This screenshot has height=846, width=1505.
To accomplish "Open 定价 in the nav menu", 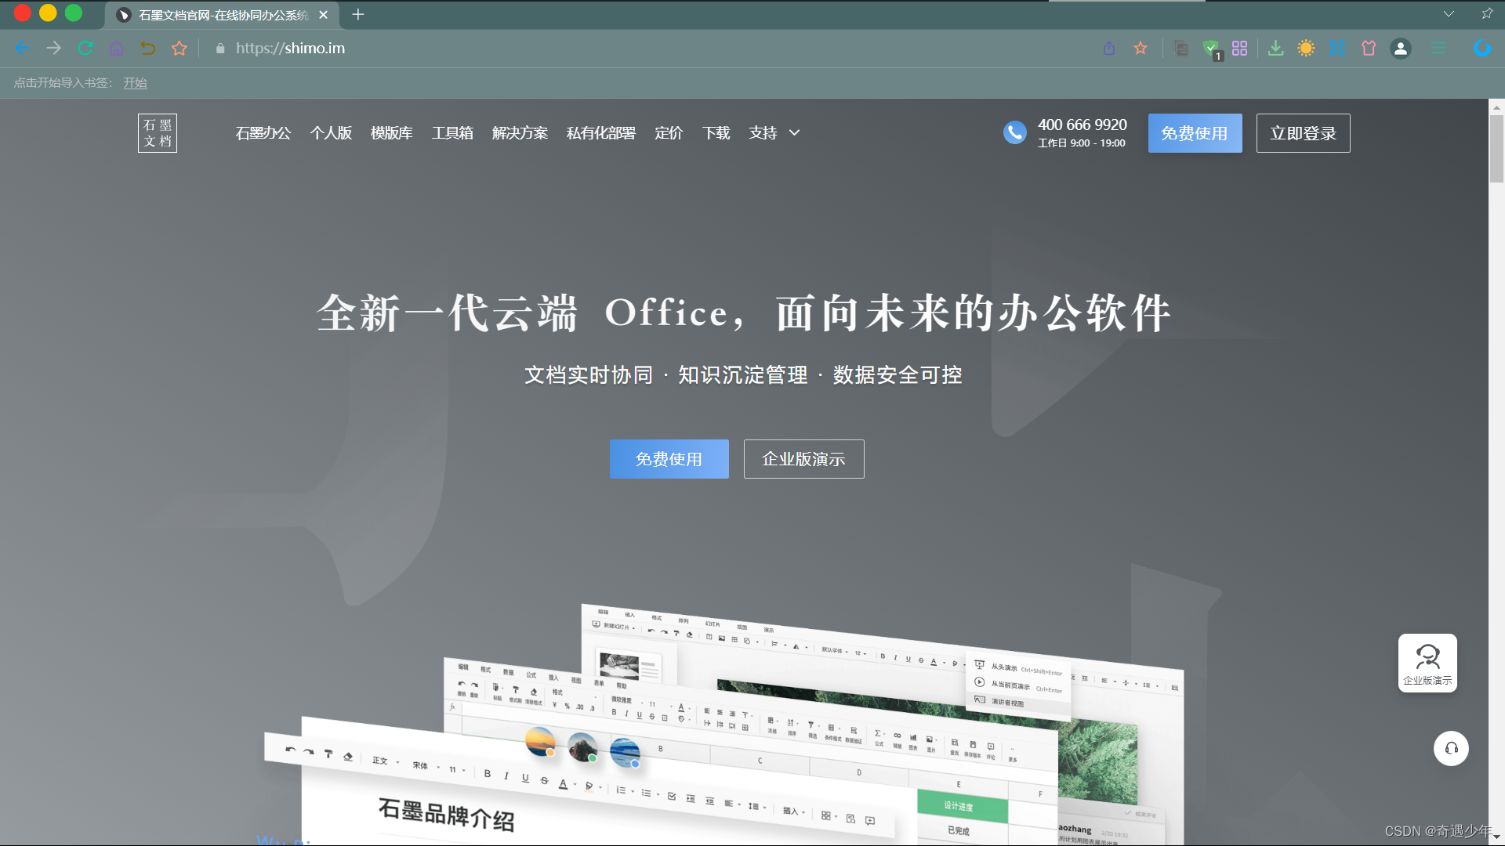I will pyautogui.click(x=669, y=133).
